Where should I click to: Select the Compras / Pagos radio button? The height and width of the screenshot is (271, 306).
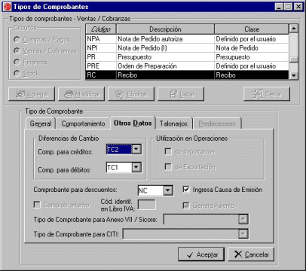[x=17, y=39]
